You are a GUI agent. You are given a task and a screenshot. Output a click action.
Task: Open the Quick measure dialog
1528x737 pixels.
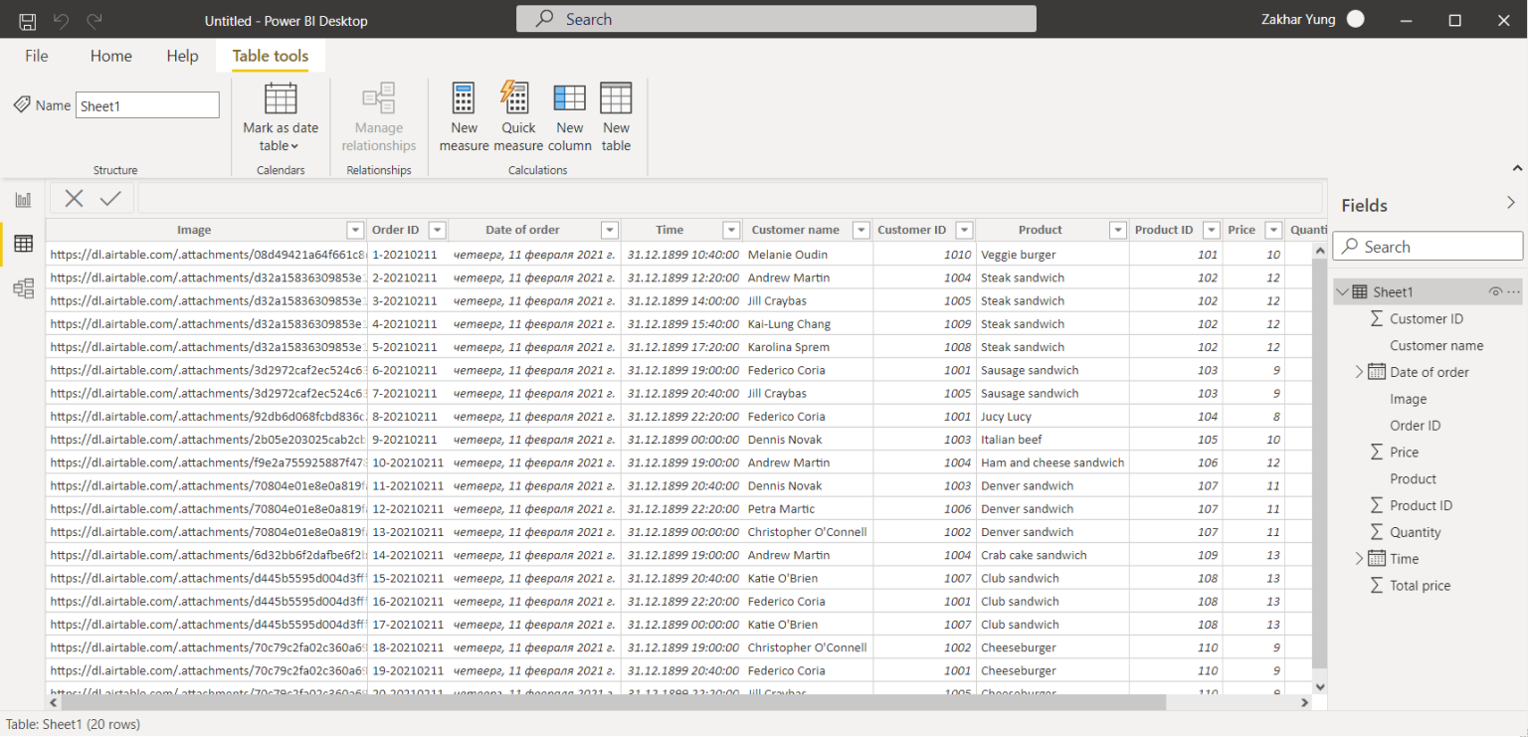[x=517, y=114]
